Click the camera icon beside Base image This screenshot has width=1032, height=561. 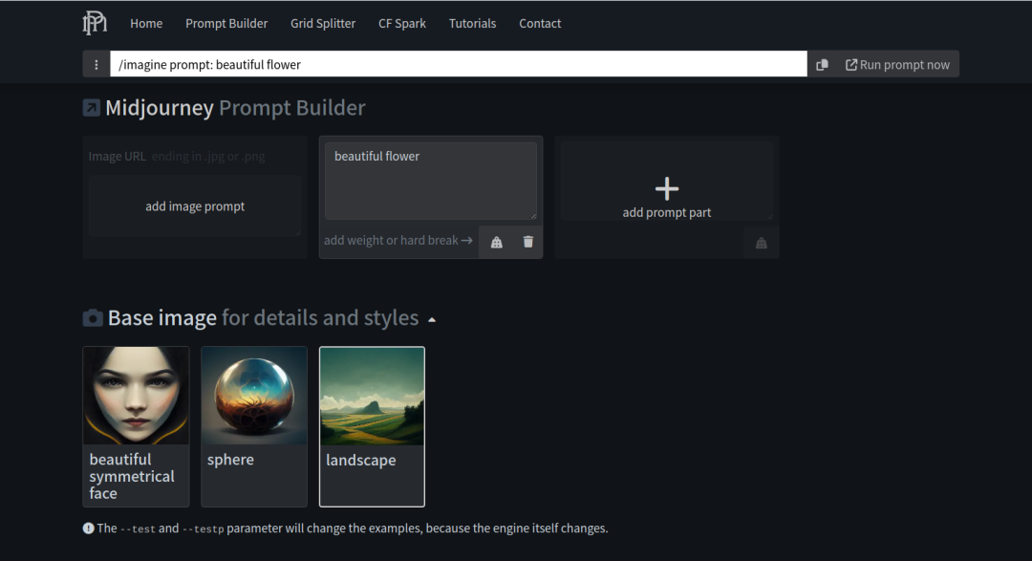pos(92,318)
